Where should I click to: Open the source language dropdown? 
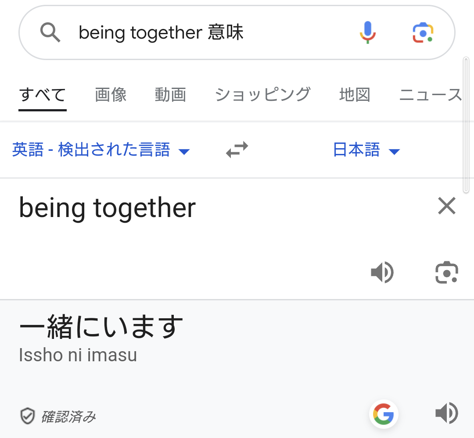click(x=101, y=150)
